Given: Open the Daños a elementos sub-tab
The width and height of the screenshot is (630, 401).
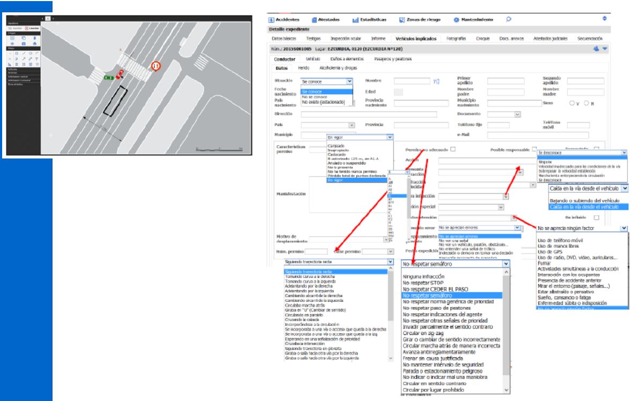Looking at the screenshot, I should pyautogui.click(x=347, y=59).
